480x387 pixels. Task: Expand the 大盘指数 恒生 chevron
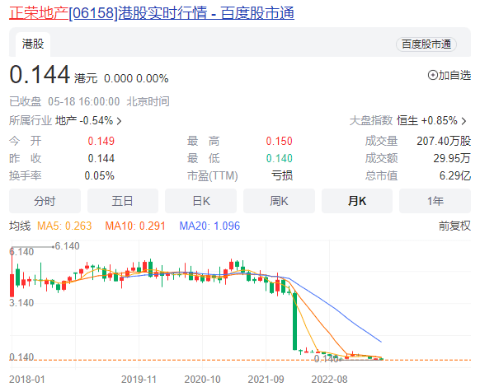point(464,121)
